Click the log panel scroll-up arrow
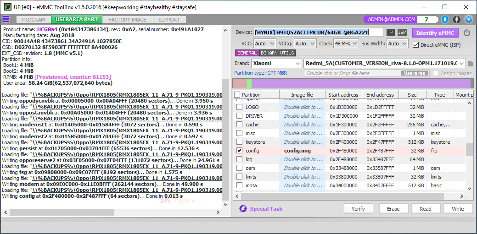This screenshot has width=477, height=234. (x=225, y=31)
